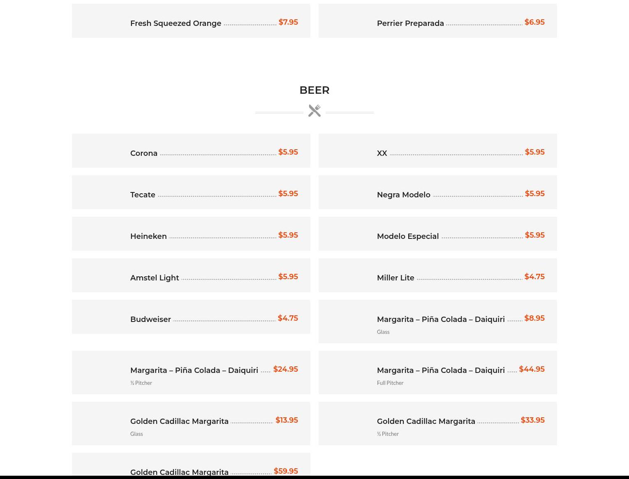Select the "Corona" beer name
The height and width of the screenshot is (479, 629).
[144, 153]
